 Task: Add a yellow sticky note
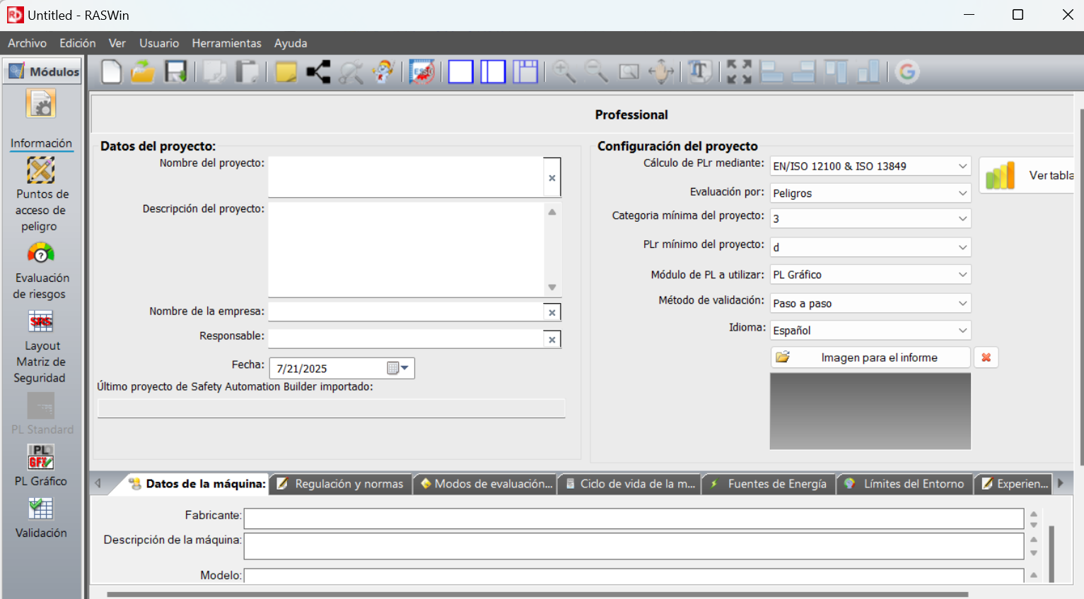(286, 72)
